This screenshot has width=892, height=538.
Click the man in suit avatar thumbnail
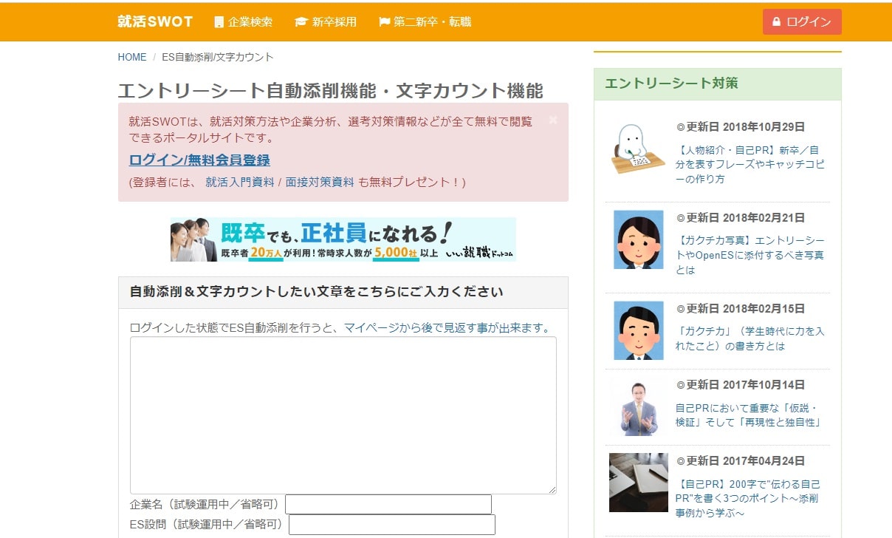[x=639, y=330]
